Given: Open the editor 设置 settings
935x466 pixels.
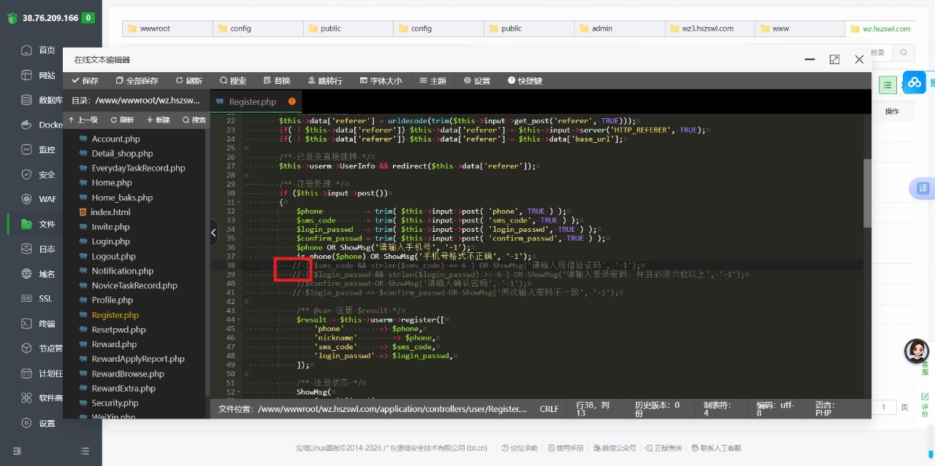Looking at the screenshot, I should [x=476, y=81].
